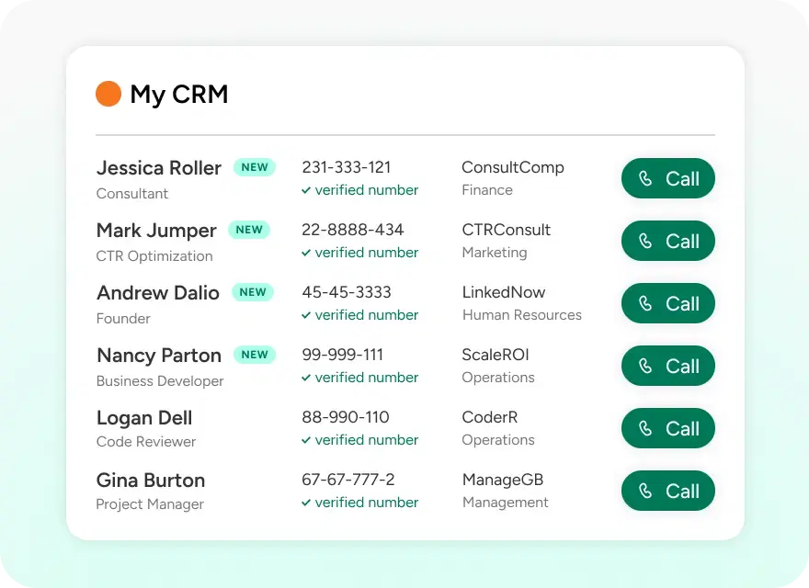Click the NEW badge beside Andrew Dalio
This screenshot has width=809, height=588.
tap(253, 292)
